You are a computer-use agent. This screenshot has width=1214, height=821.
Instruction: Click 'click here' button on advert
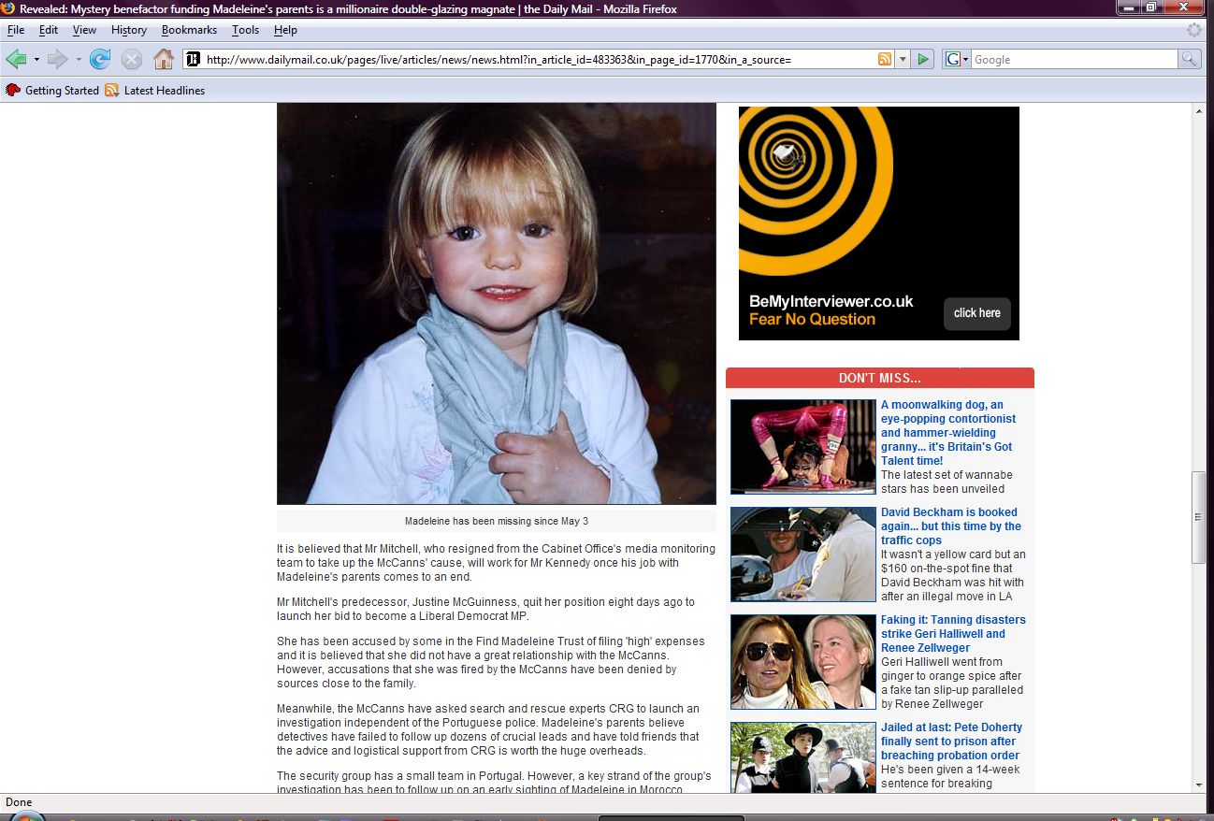click(x=976, y=313)
